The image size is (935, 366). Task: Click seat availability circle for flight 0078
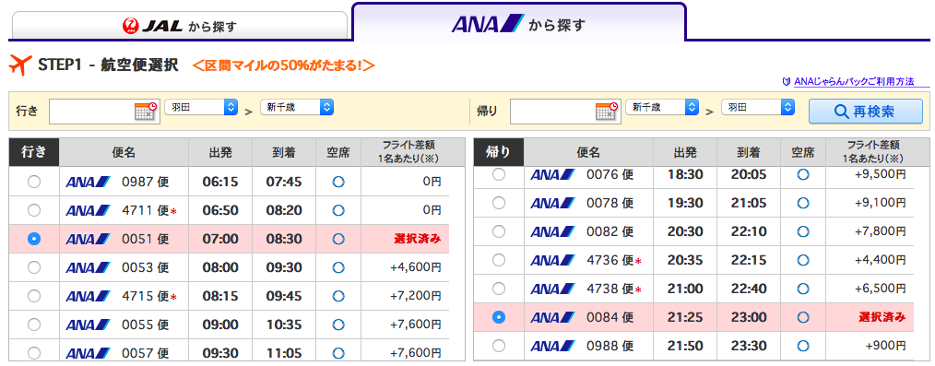pyautogui.click(x=803, y=203)
